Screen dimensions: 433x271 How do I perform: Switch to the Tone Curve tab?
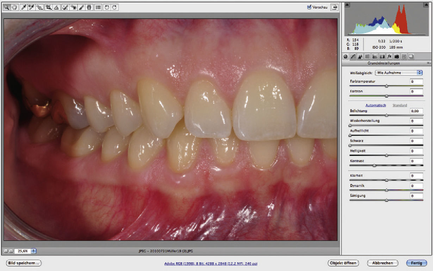click(x=352, y=56)
